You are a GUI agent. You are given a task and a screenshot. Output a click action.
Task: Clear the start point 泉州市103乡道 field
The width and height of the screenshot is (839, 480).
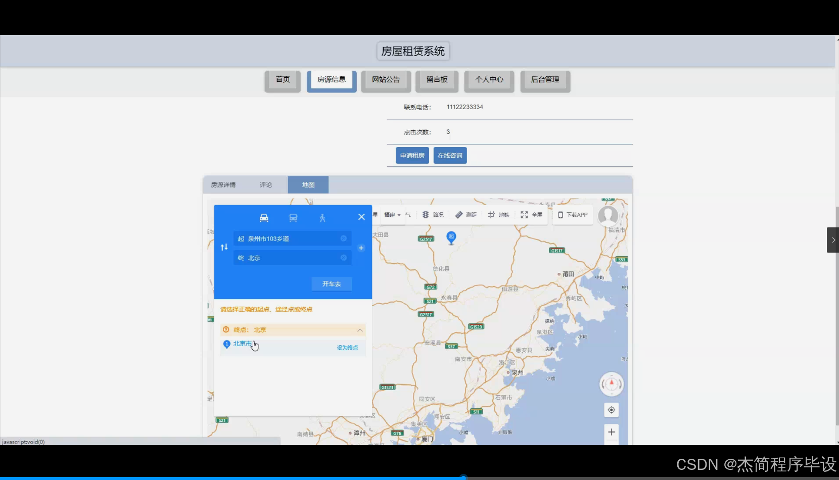[344, 238]
